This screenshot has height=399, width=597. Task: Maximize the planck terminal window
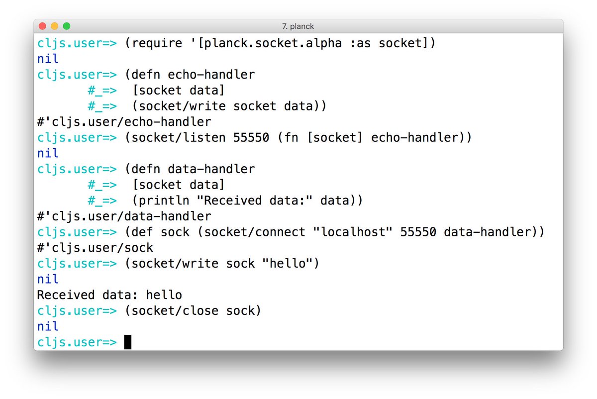tap(66, 26)
